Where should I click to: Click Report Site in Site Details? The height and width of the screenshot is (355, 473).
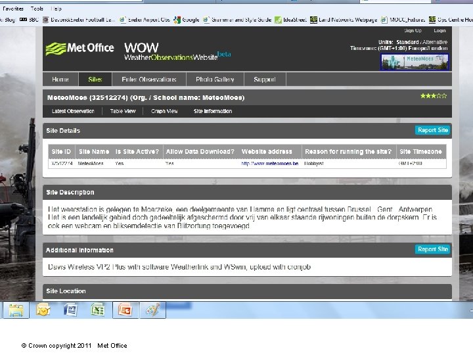click(432, 130)
